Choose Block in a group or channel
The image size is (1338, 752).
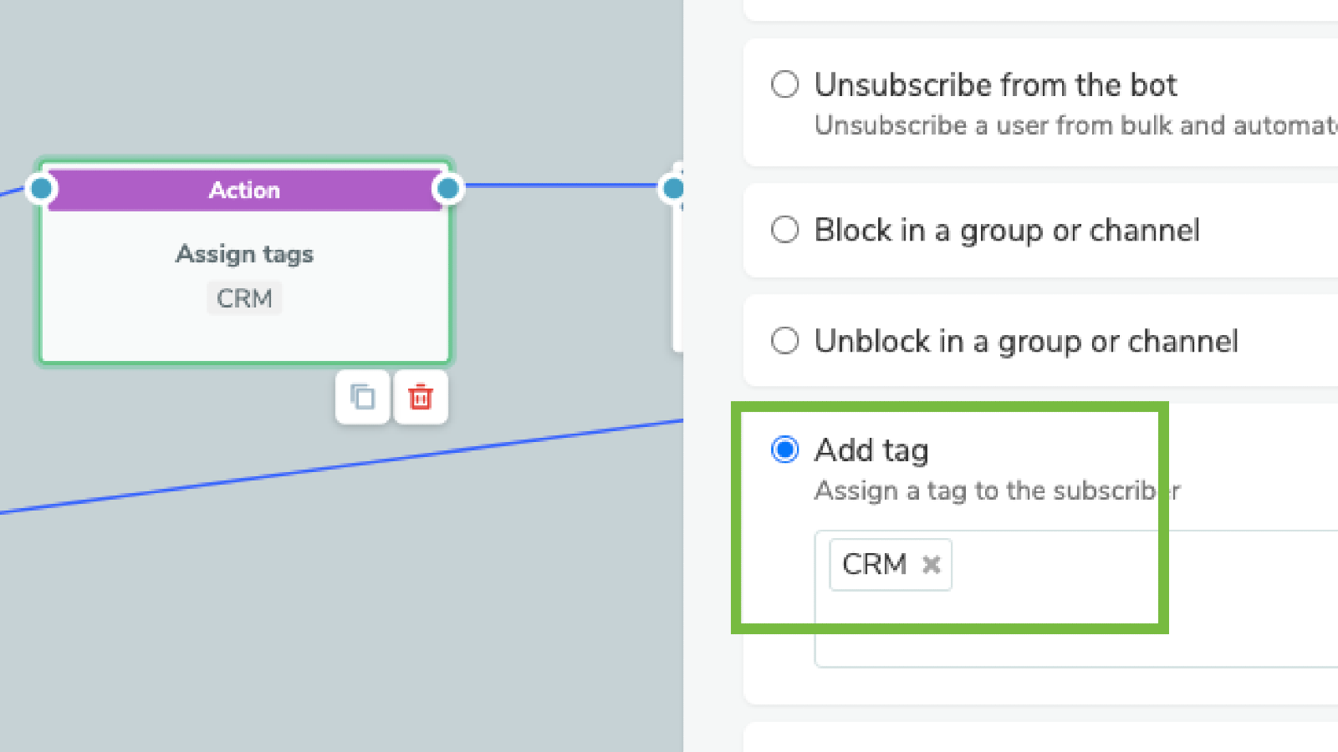pyautogui.click(x=784, y=230)
